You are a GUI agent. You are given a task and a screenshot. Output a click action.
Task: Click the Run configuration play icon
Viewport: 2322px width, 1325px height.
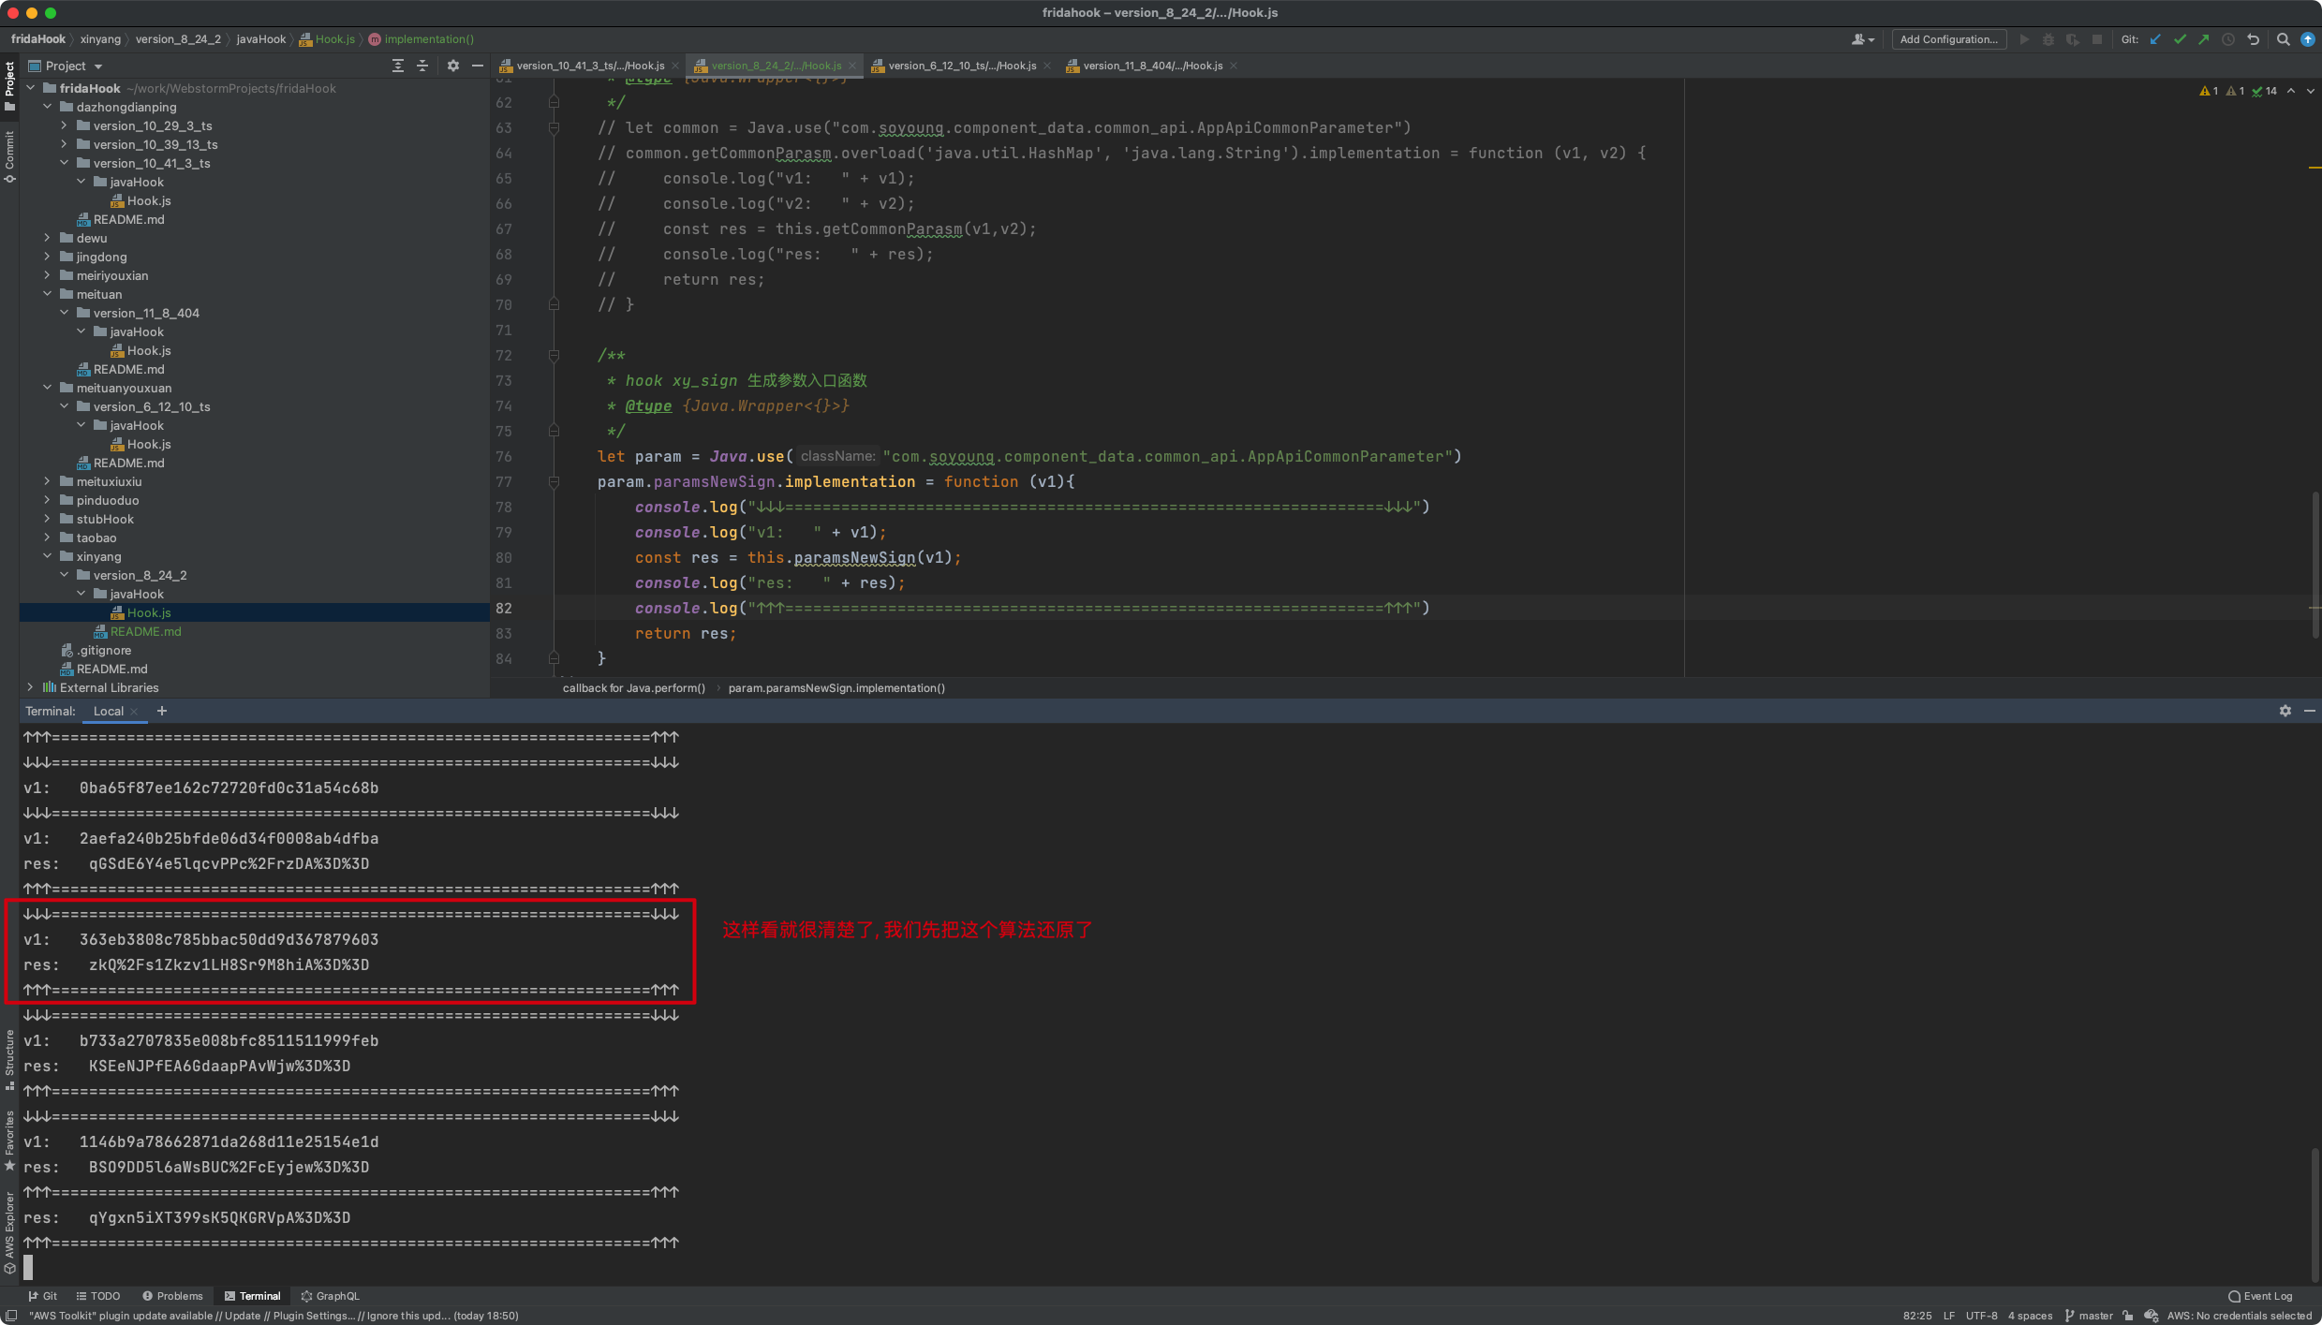point(2024,39)
